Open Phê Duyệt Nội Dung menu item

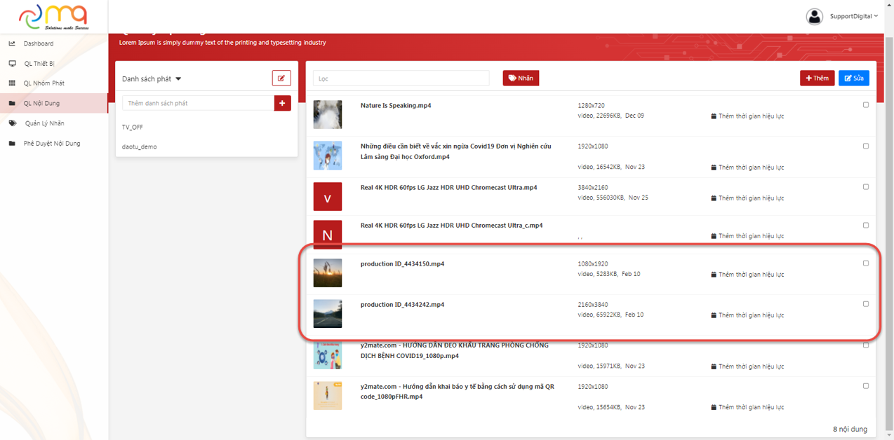(x=52, y=144)
